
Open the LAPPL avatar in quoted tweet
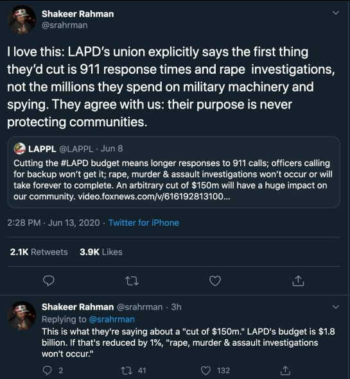click(x=20, y=148)
